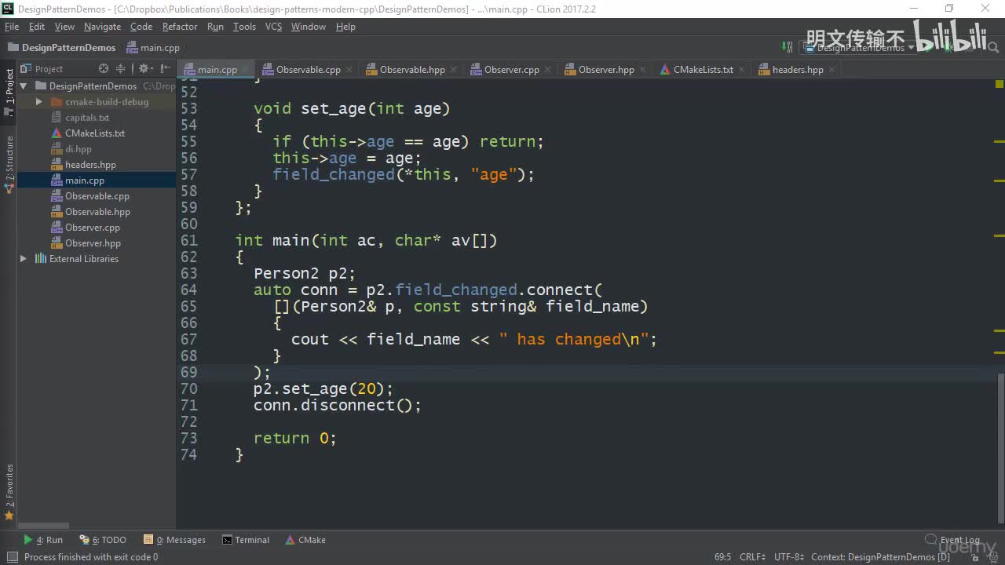1005x565 pixels.
Task: Switch to the Observable.cpp editor tab
Action: 308,70
